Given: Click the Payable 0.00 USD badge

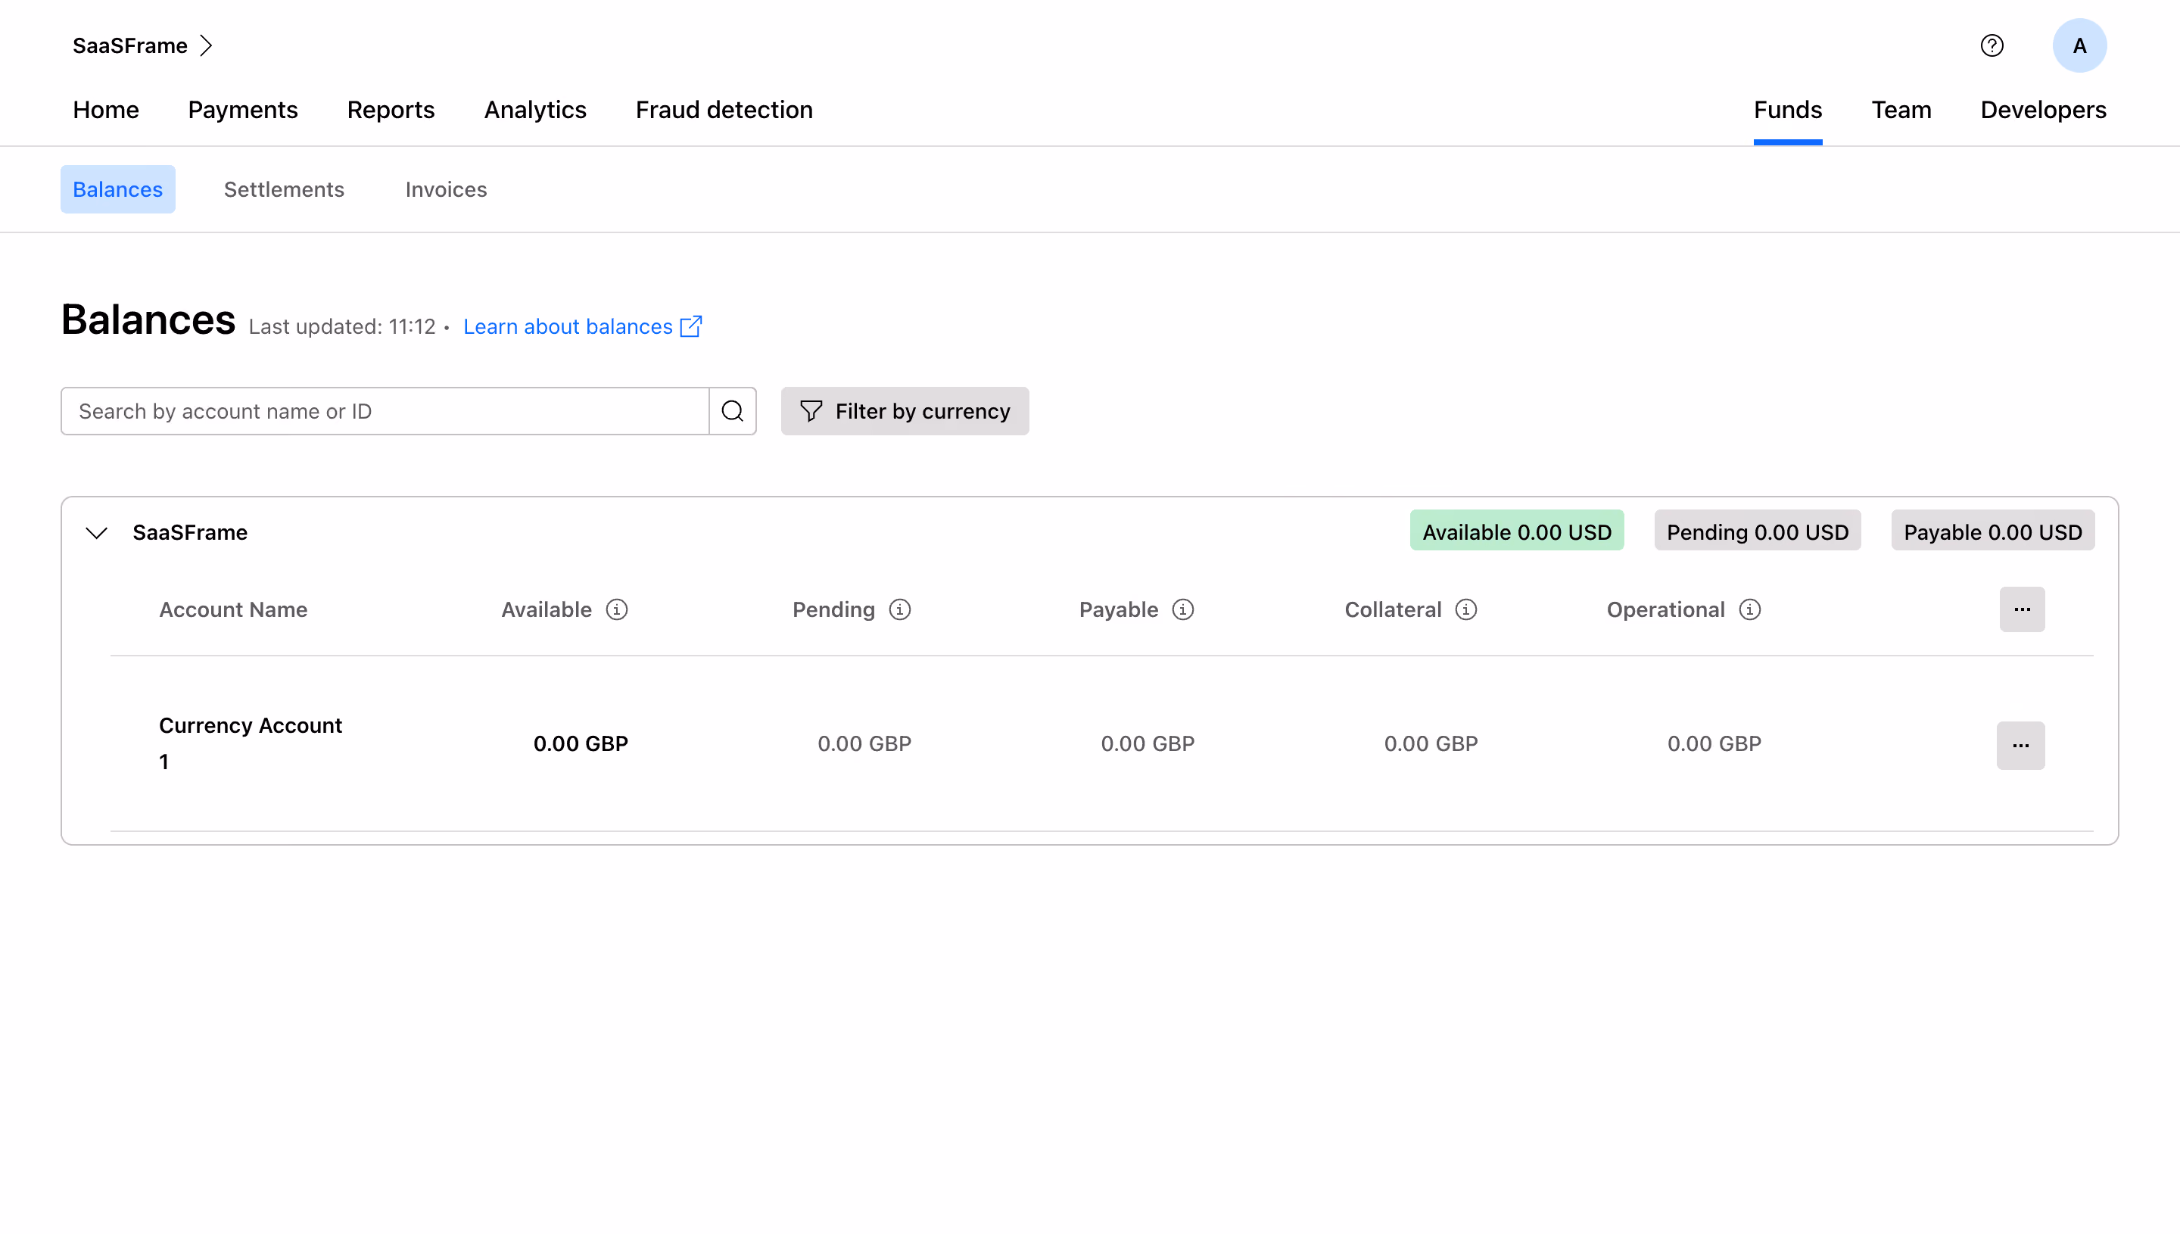Looking at the screenshot, I should (x=1993, y=531).
